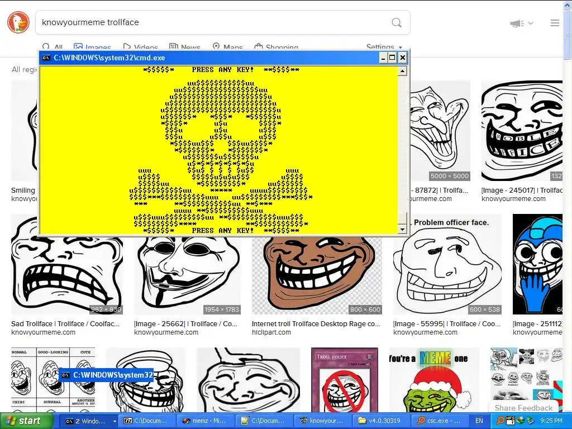Open the Windows start button
This screenshot has width=572, height=429.
pyautogui.click(x=26, y=421)
